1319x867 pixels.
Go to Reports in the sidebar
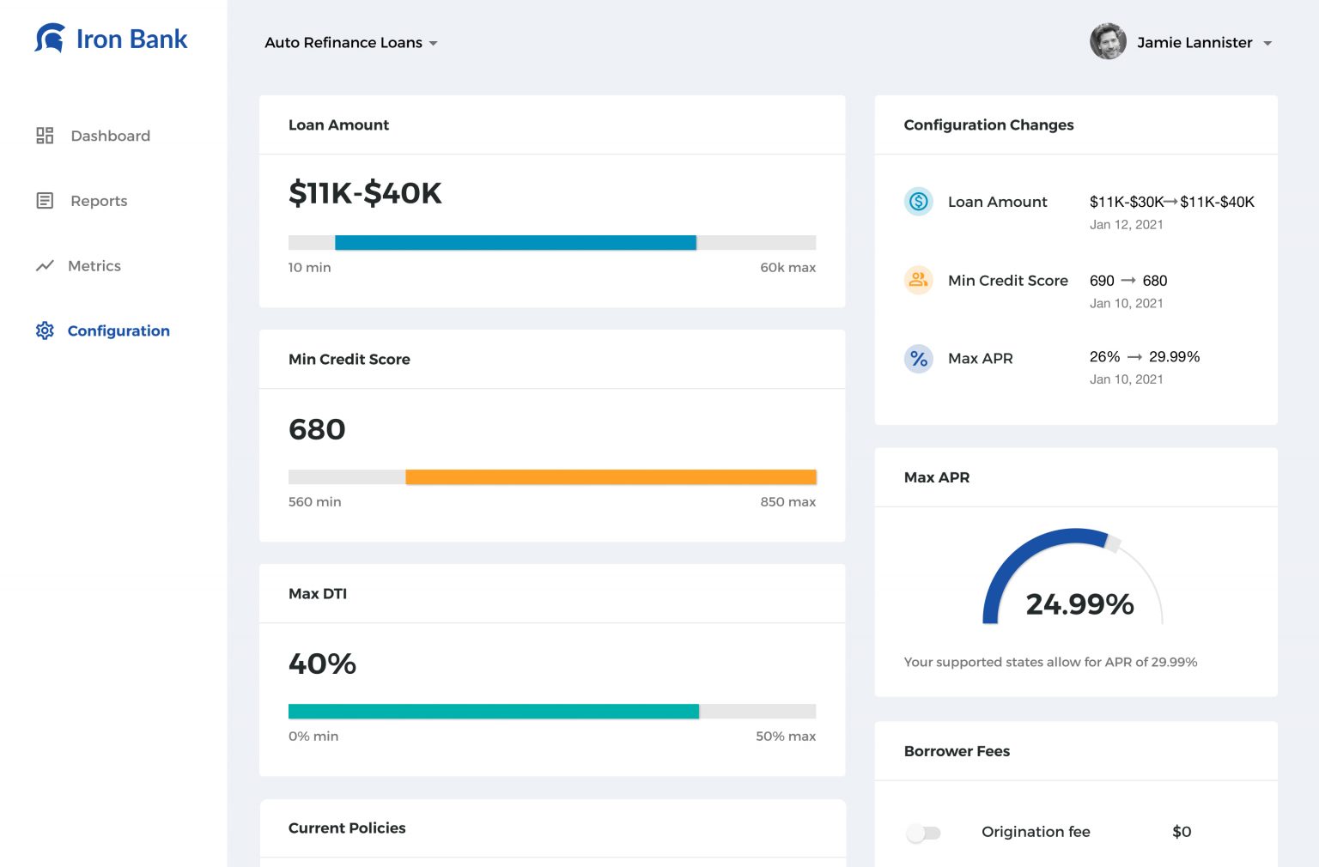coord(82,201)
